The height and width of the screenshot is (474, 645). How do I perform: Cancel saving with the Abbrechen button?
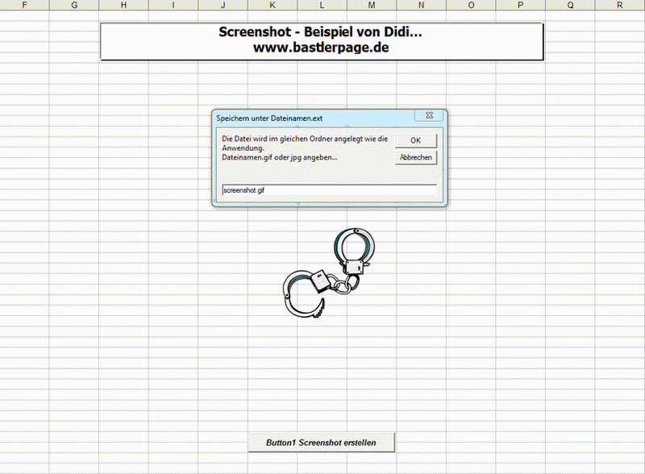(415, 157)
